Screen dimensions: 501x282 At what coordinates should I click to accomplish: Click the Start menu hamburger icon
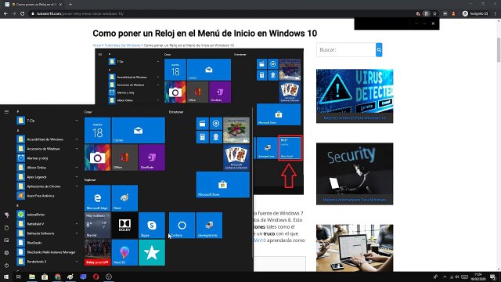tap(6, 112)
